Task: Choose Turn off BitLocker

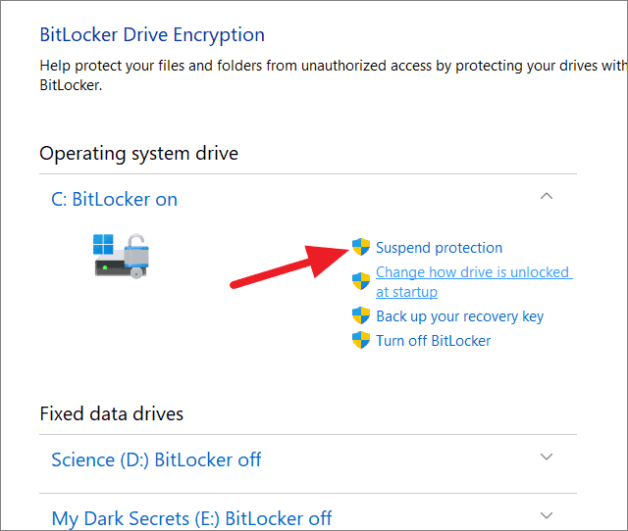Action: tap(434, 341)
